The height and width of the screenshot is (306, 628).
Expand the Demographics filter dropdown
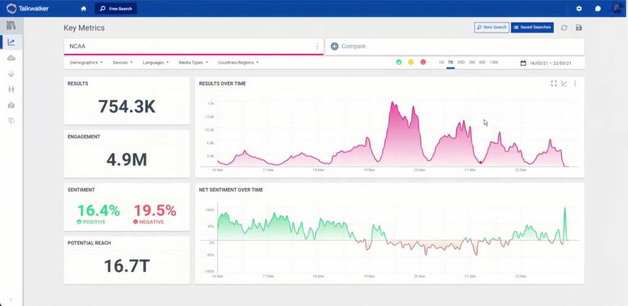pyautogui.click(x=86, y=62)
